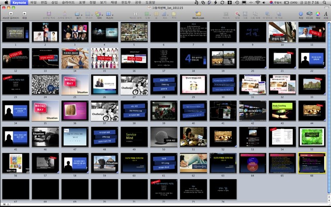331x207 pixels.
Task: Open the 안내선 guides toolbar dropdown
Action: 89,14
